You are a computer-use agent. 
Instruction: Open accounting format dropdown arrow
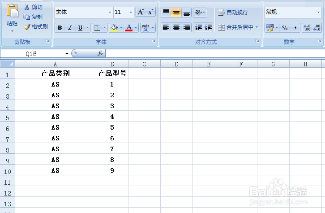tap(277, 28)
